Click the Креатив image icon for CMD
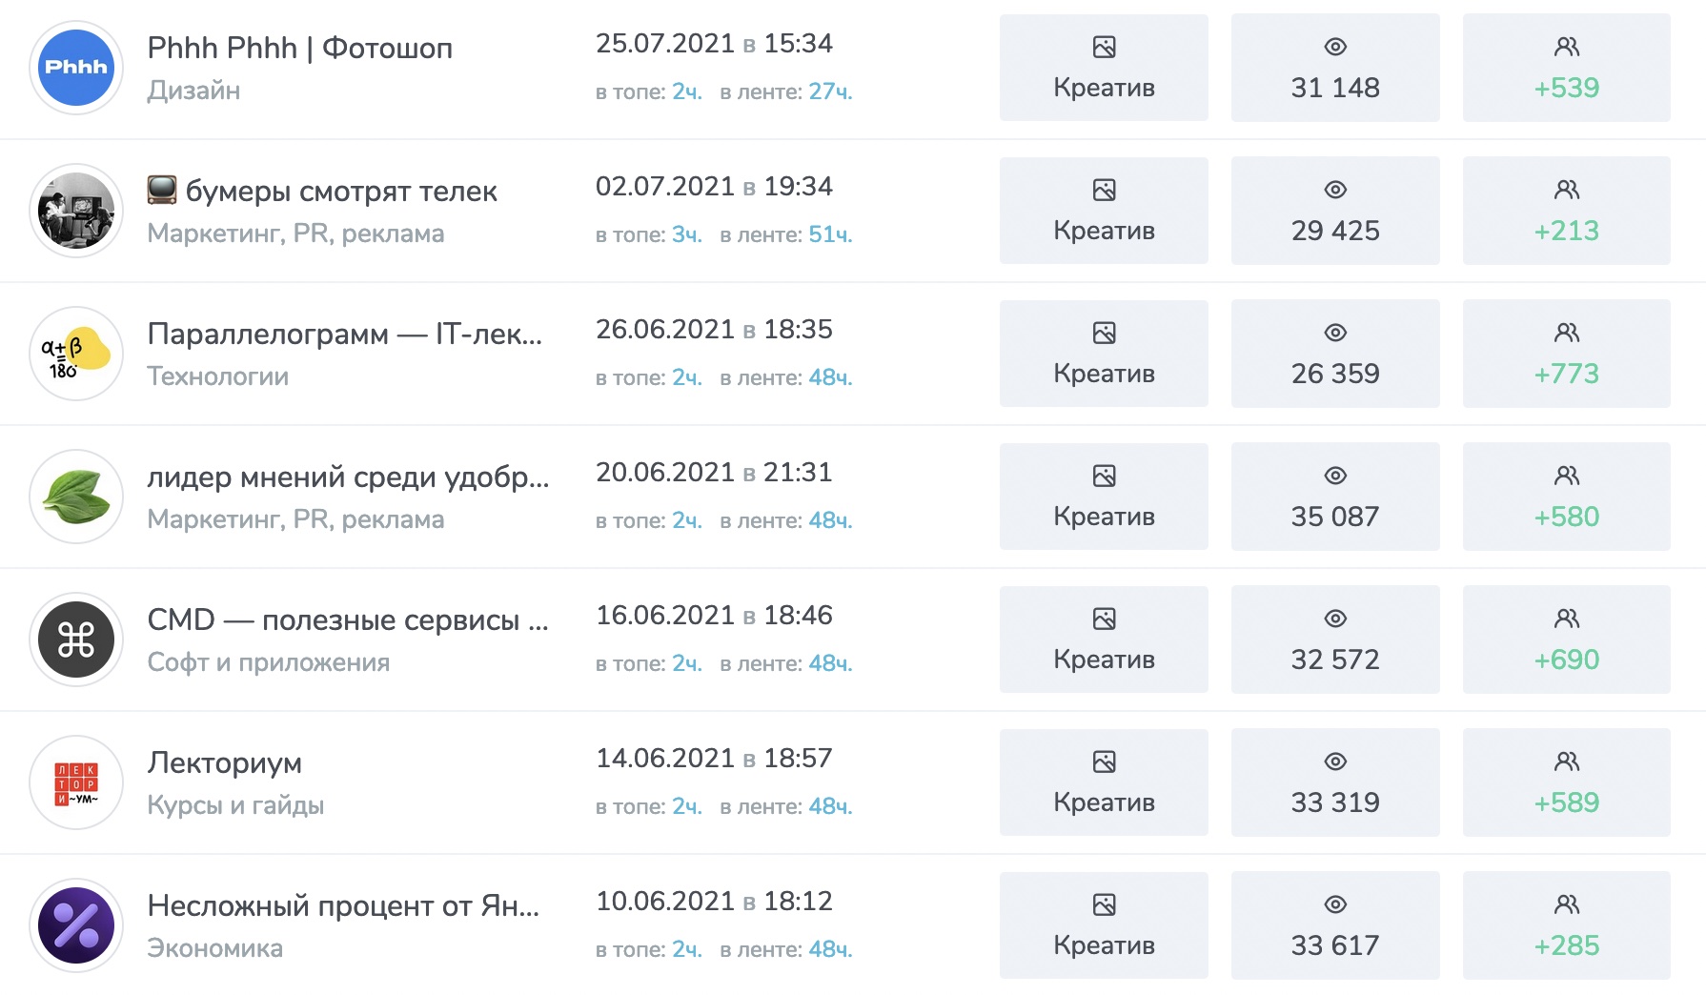Image resolution: width=1706 pixels, height=995 pixels. click(x=1104, y=619)
